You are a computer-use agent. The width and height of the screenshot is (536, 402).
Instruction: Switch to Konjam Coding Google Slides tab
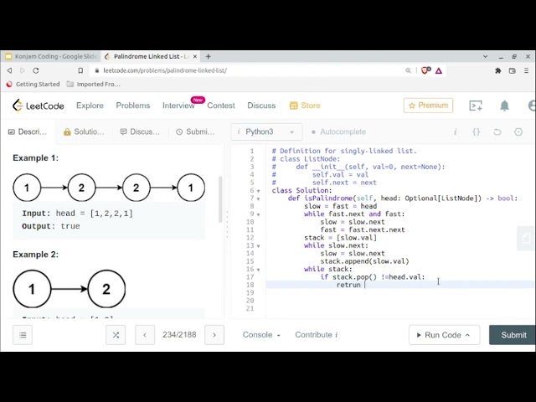52,56
